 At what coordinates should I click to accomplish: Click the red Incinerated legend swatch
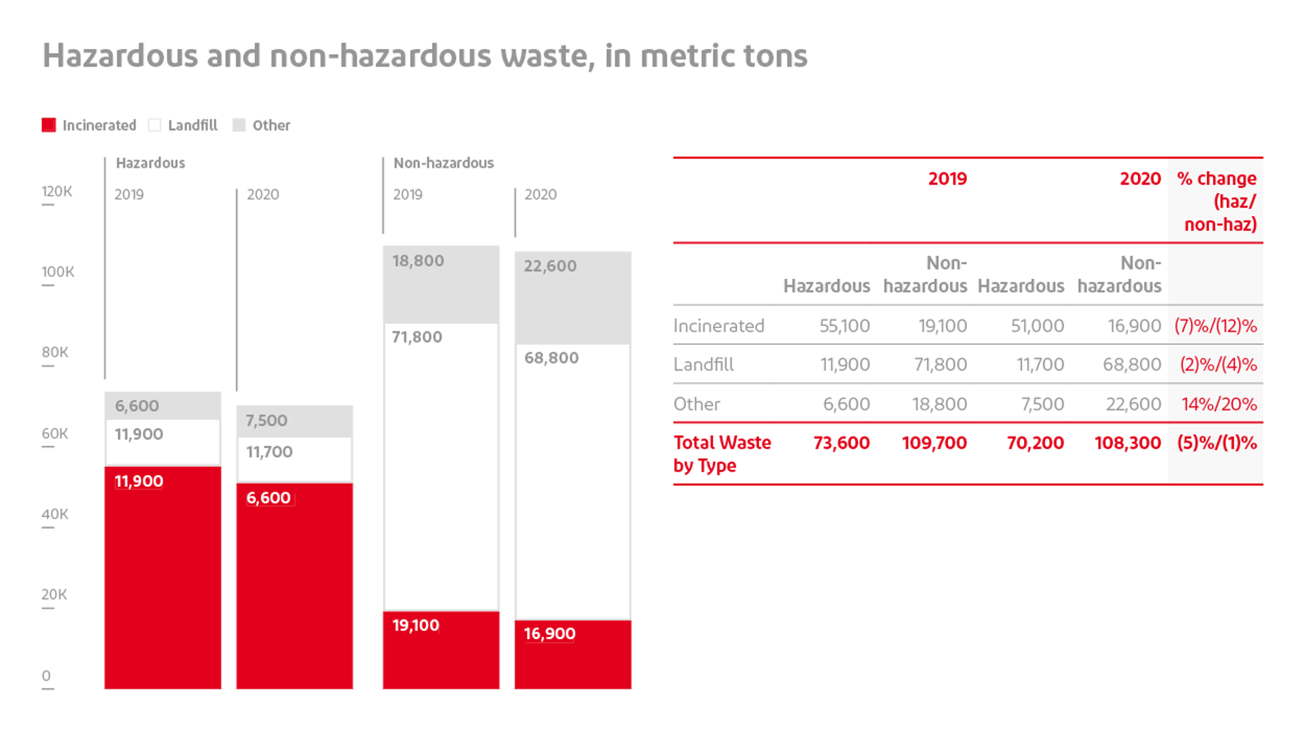point(48,125)
